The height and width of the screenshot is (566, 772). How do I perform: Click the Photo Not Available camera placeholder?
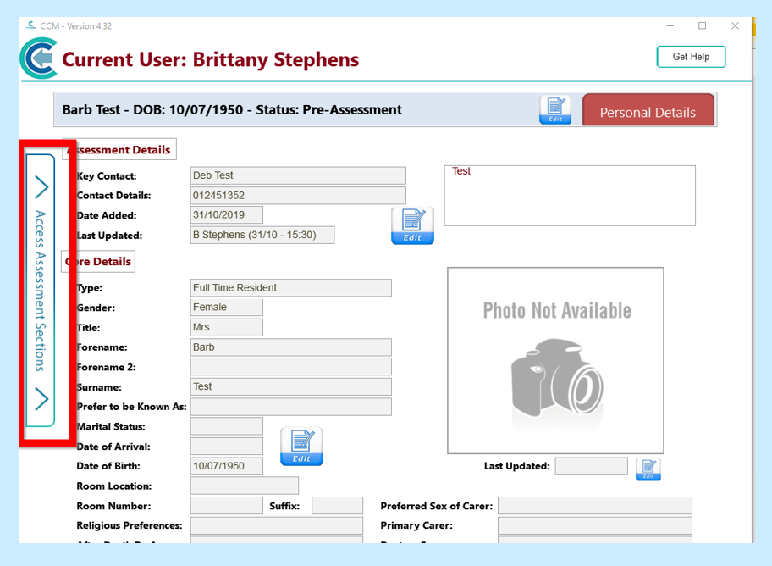click(555, 361)
